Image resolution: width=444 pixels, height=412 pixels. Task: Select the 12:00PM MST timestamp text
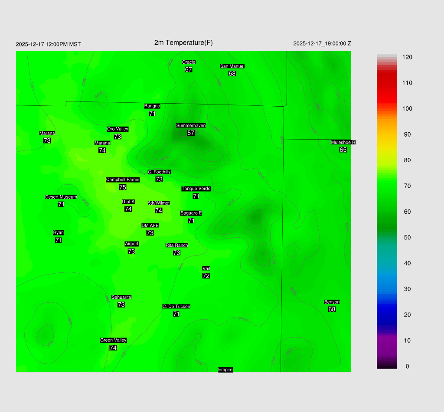pyautogui.click(x=48, y=44)
